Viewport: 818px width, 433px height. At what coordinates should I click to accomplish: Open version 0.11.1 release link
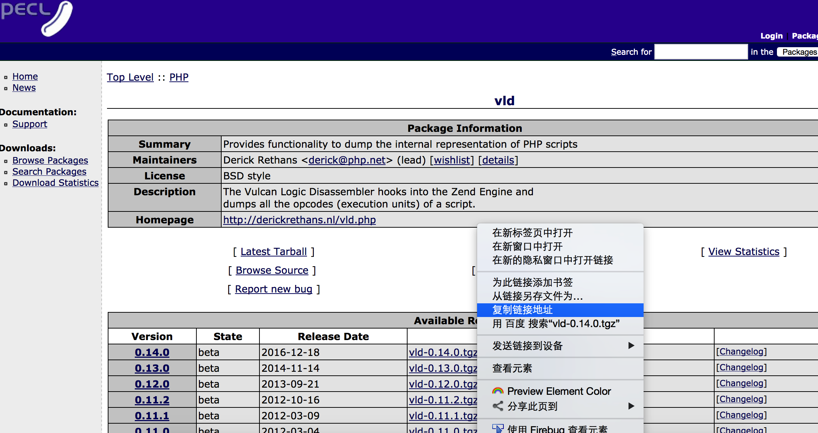(152, 416)
